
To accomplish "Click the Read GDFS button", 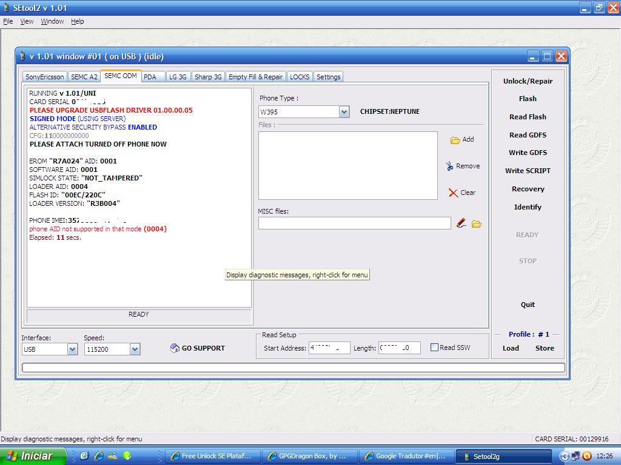I will [528, 135].
